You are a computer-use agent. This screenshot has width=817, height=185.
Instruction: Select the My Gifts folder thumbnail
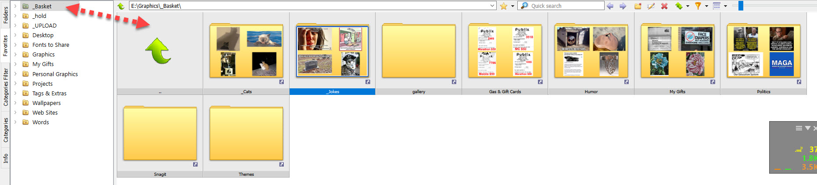pyautogui.click(x=677, y=51)
